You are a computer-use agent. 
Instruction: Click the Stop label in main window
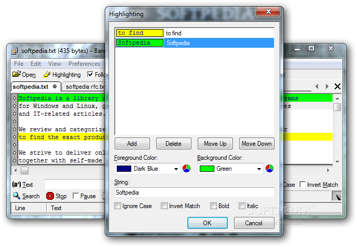[61, 196]
